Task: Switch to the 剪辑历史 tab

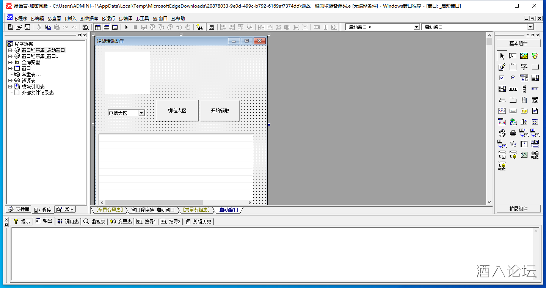Action: (x=199, y=222)
